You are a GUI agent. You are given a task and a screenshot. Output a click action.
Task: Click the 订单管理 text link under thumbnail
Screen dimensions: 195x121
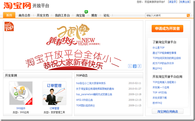(x=54, y=109)
